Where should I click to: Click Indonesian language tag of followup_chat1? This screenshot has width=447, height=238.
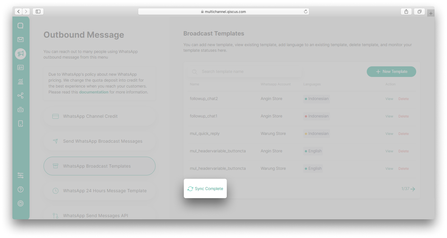317,116
